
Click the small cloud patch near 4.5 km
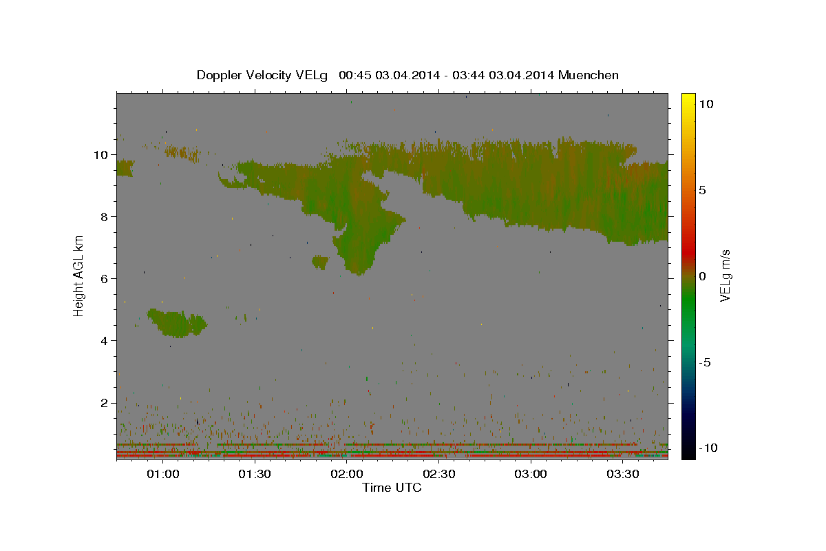[177, 323]
